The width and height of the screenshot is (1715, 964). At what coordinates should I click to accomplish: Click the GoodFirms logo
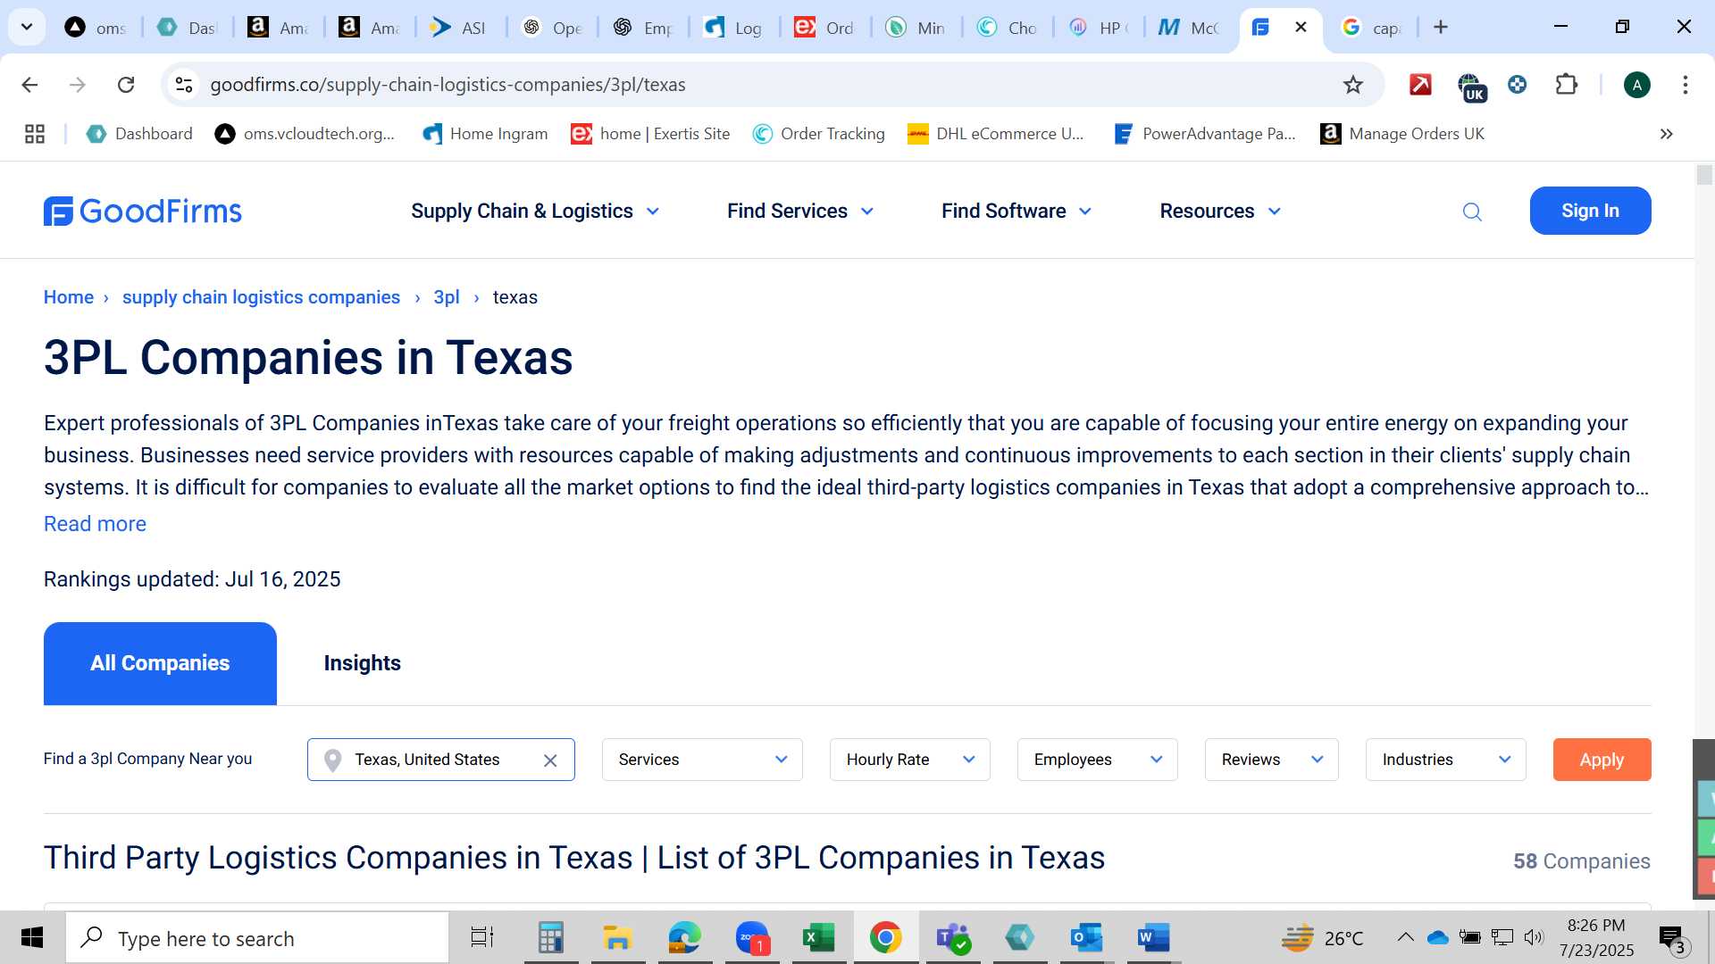[x=143, y=212]
